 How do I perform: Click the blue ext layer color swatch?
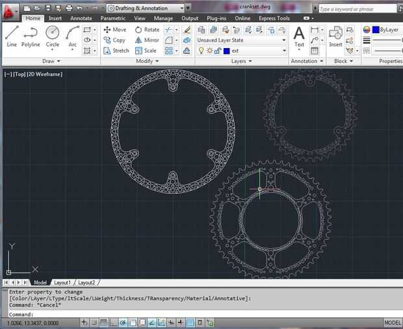tap(226, 51)
